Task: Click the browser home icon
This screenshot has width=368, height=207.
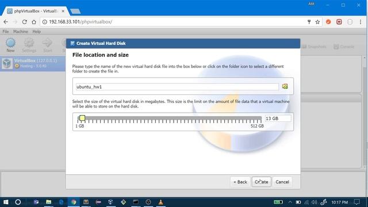Action: click(x=34, y=22)
